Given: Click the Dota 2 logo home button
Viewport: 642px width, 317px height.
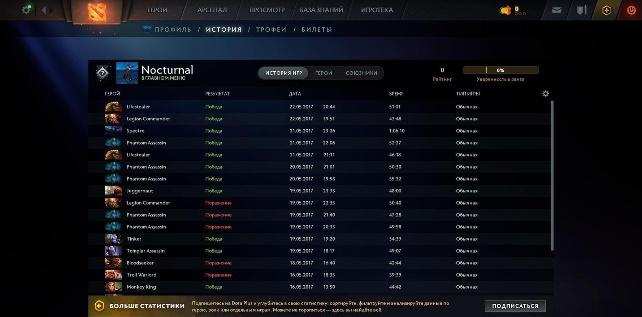Looking at the screenshot, I should tap(97, 11).
